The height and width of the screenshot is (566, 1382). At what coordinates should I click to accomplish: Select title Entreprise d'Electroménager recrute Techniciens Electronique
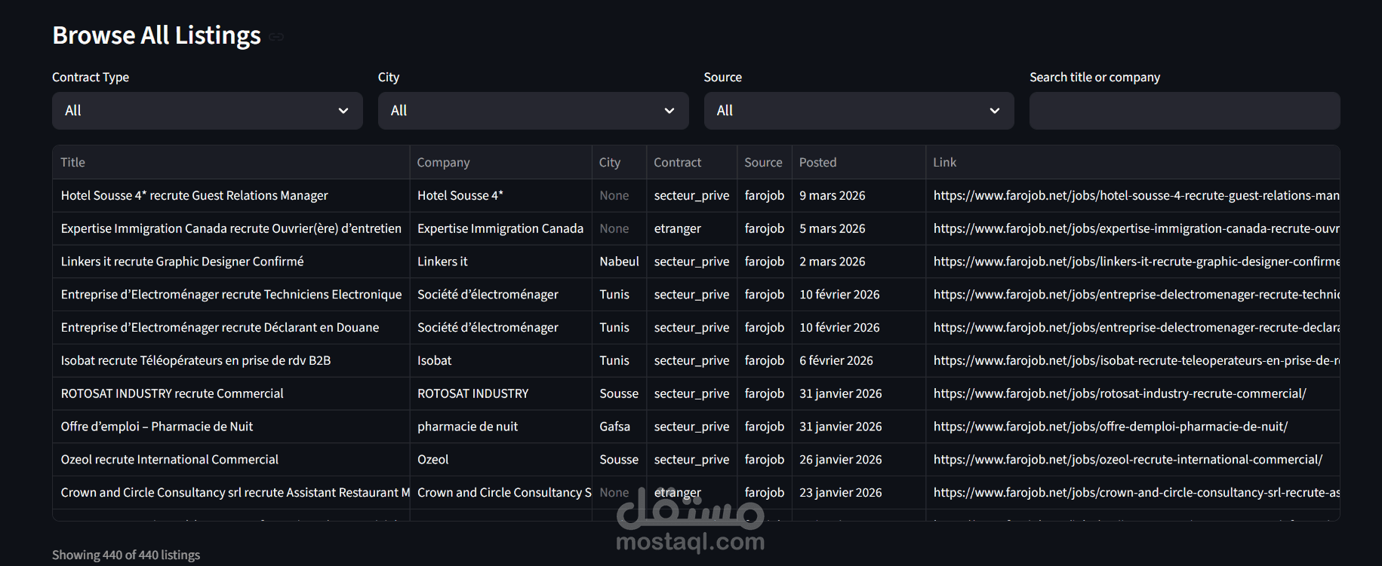pyautogui.click(x=231, y=295)
